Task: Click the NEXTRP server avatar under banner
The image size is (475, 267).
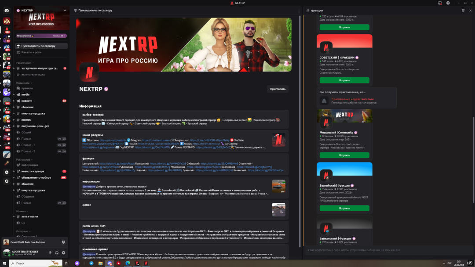Action: tap(89, 72)
